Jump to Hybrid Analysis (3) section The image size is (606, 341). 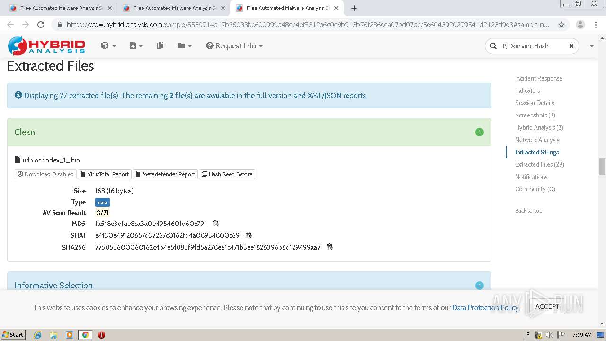tap(539, 127)
